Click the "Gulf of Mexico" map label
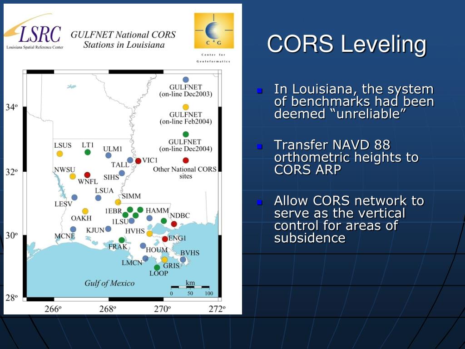This screenshot has width=465, height=349. 109,284
